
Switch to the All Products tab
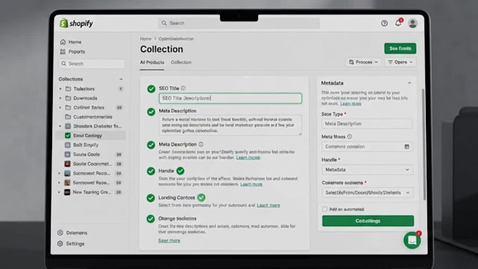click(152, 62)
